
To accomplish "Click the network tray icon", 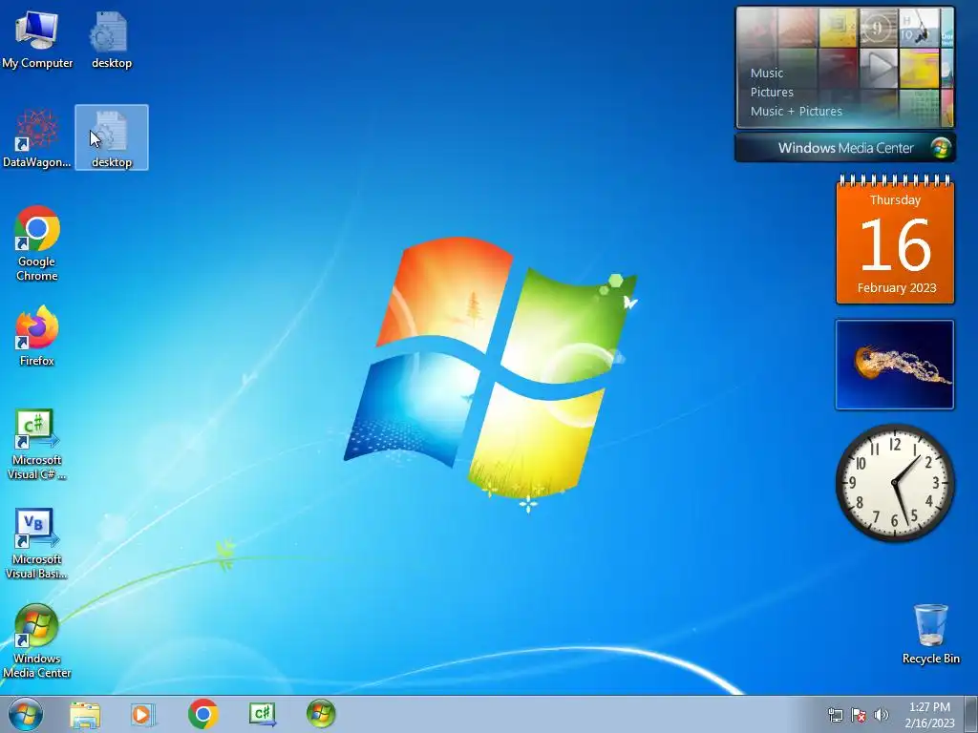I will 835,715.
